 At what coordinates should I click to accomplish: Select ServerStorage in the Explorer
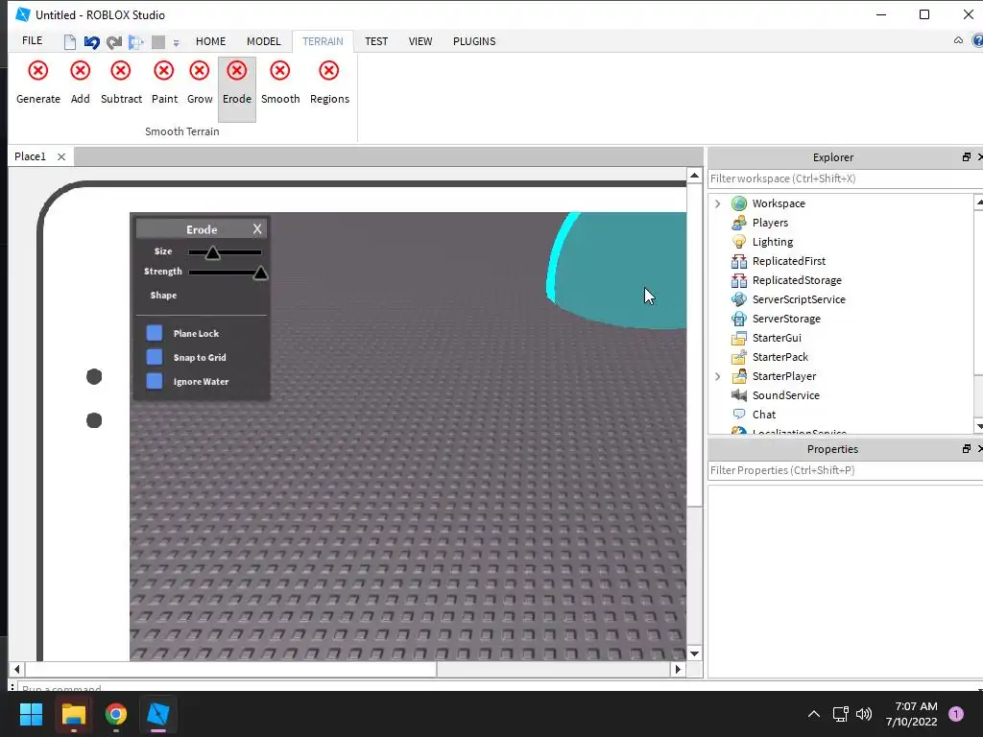[786, 319]
